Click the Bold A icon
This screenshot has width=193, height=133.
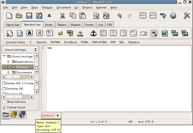(x=30, y=33)
